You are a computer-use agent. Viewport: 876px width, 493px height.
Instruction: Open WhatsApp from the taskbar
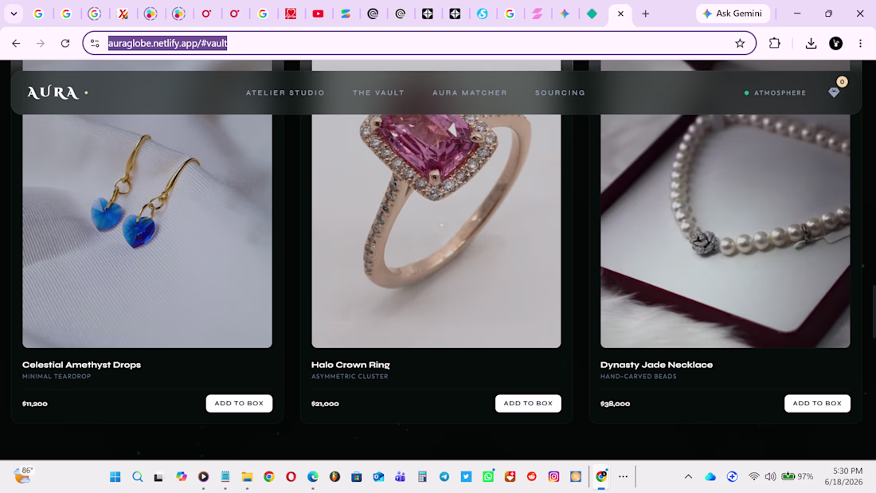point(487,476)
